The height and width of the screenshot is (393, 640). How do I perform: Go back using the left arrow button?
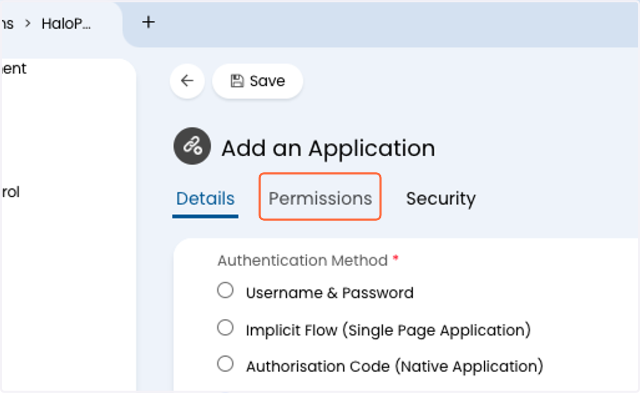tap(187, 81)
